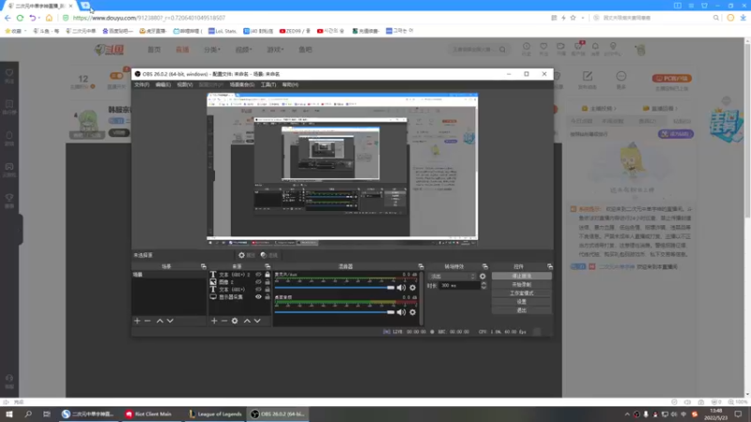
Task: Toggle visibility of Image 2 source
Action: click(258, 282)
